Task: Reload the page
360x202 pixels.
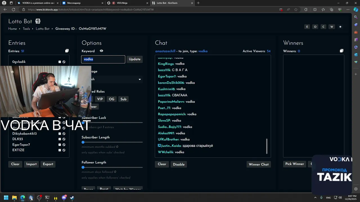Action: pos(13,10)
